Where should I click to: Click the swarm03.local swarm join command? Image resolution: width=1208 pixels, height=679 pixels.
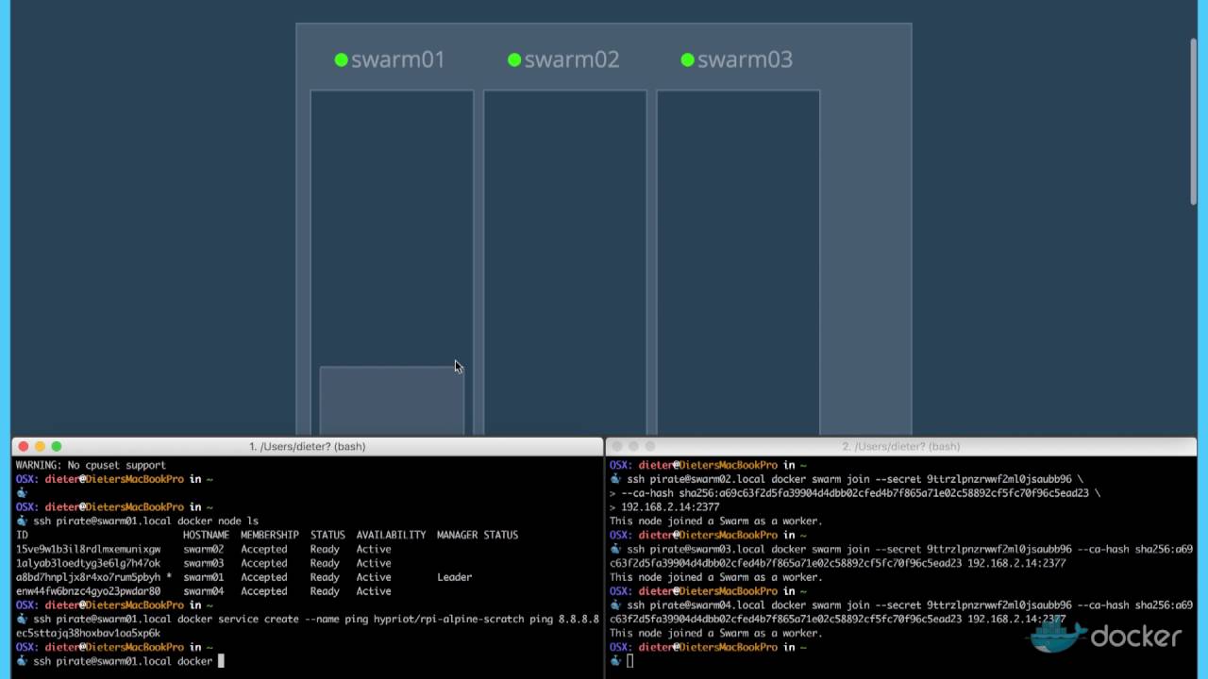pos(901,555)
